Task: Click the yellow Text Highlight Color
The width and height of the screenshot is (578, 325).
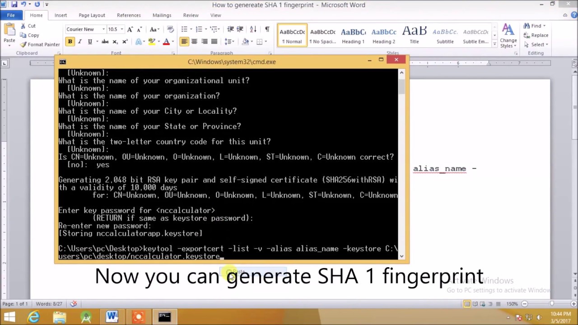Action: (x=152, y=42)
